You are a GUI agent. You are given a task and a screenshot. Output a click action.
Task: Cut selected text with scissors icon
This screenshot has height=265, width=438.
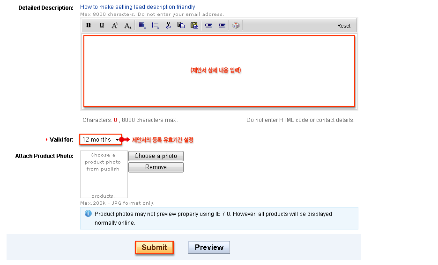(168, 25)
